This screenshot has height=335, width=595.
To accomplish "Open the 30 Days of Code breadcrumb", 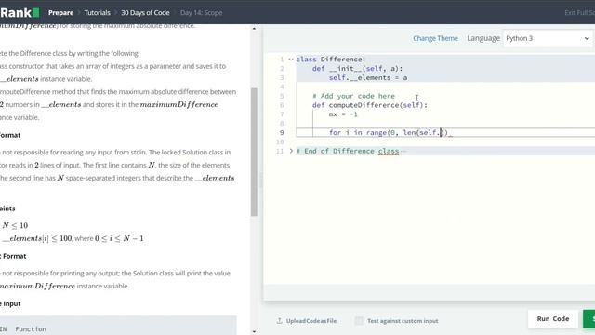I will [x=145, y=12].
